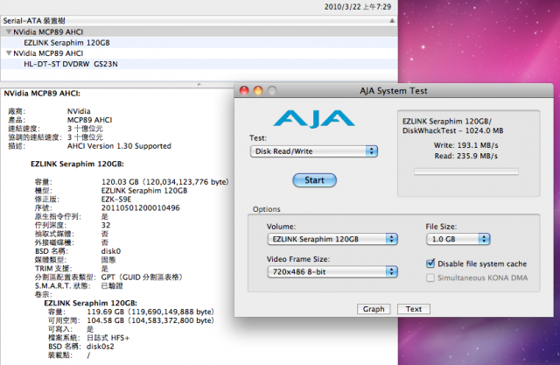Click the BSD name value disk0s2
The image size is (560, 365).
point(101,347)
